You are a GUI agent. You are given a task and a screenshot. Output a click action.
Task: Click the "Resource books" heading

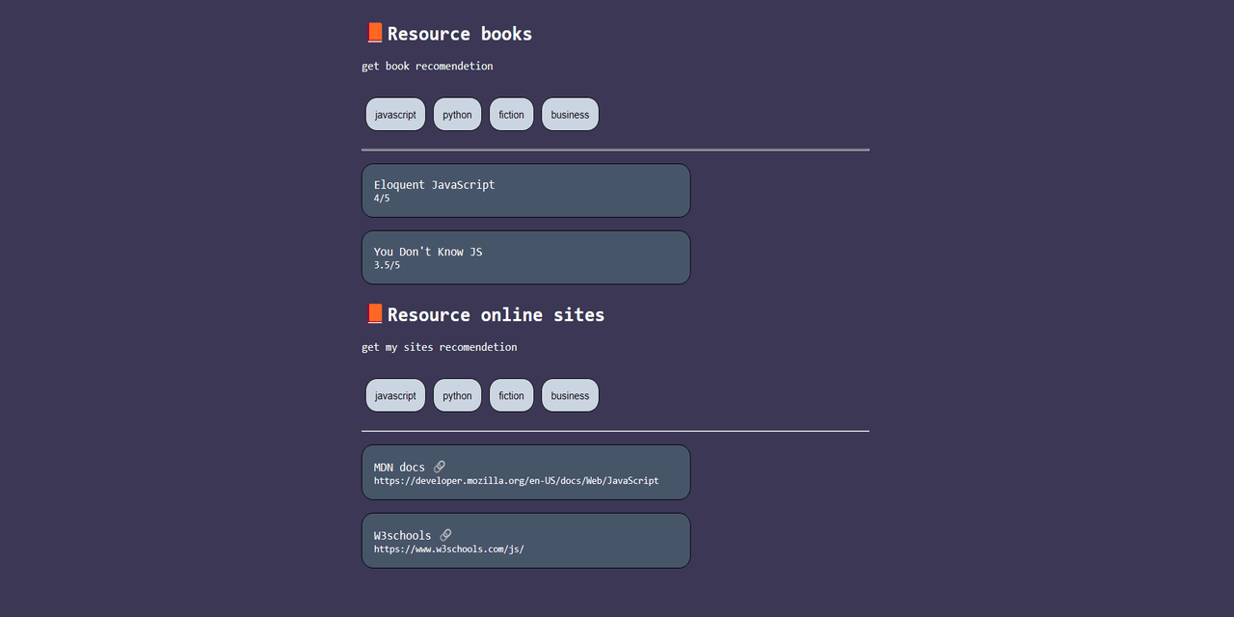coord(459,33)
